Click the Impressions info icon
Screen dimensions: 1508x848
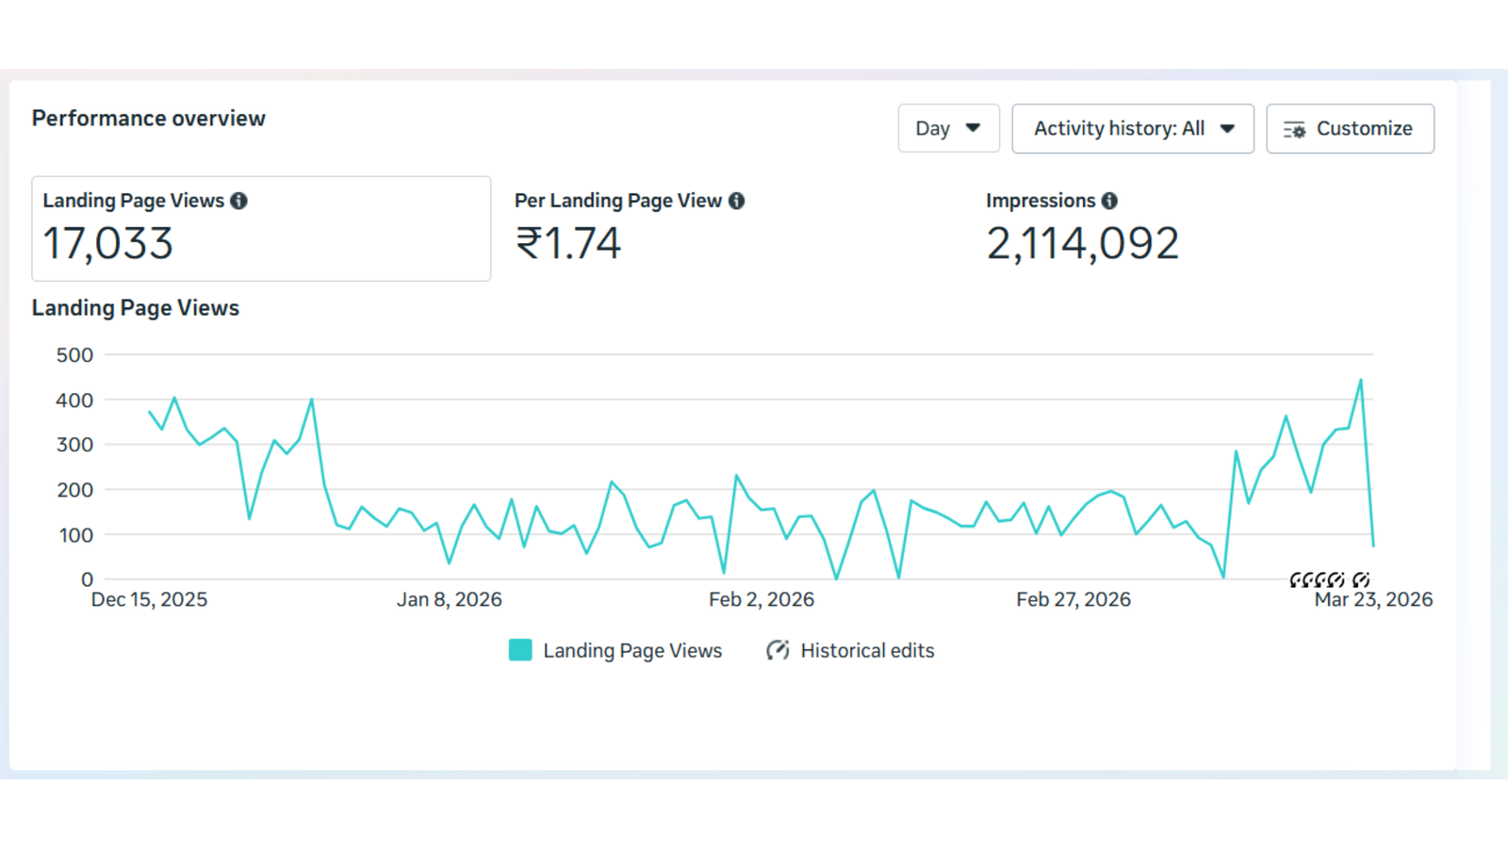(x=1109, y=201)
